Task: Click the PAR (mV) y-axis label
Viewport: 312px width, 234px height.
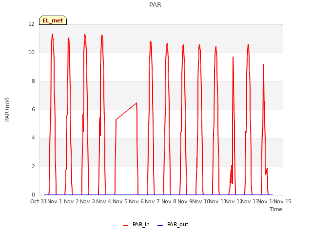Action: pyautogui.click(x=7, y=110)
